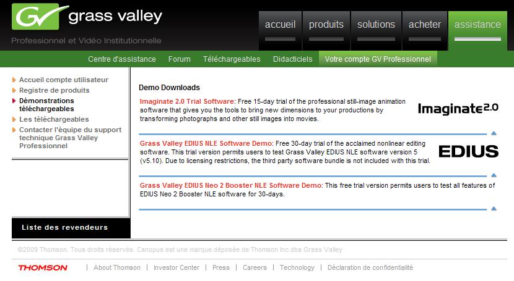The width and height of the screenshot is (514, 281).
Task: Go to Centre d'assistance submenu
Action: tap(122, 59)
